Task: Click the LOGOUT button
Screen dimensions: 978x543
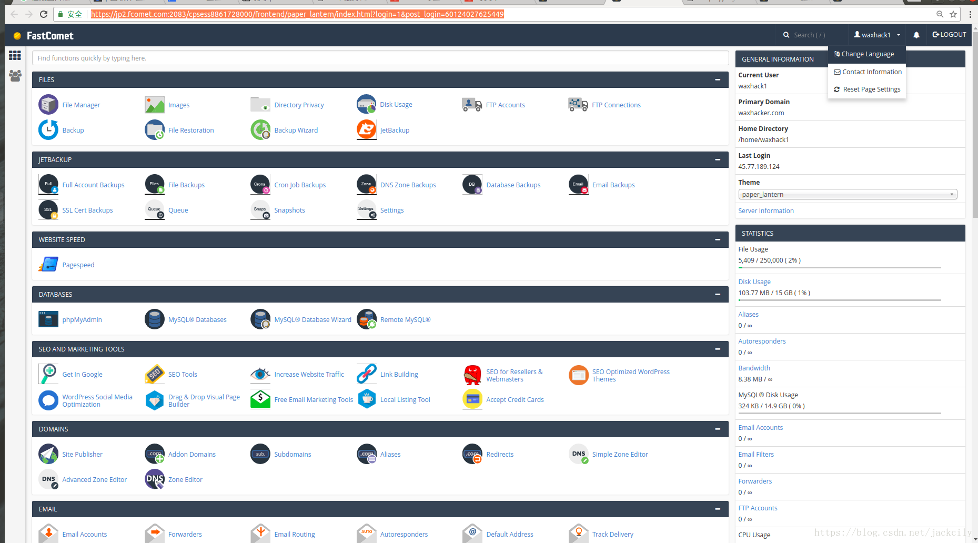Action: click(949, 35)
